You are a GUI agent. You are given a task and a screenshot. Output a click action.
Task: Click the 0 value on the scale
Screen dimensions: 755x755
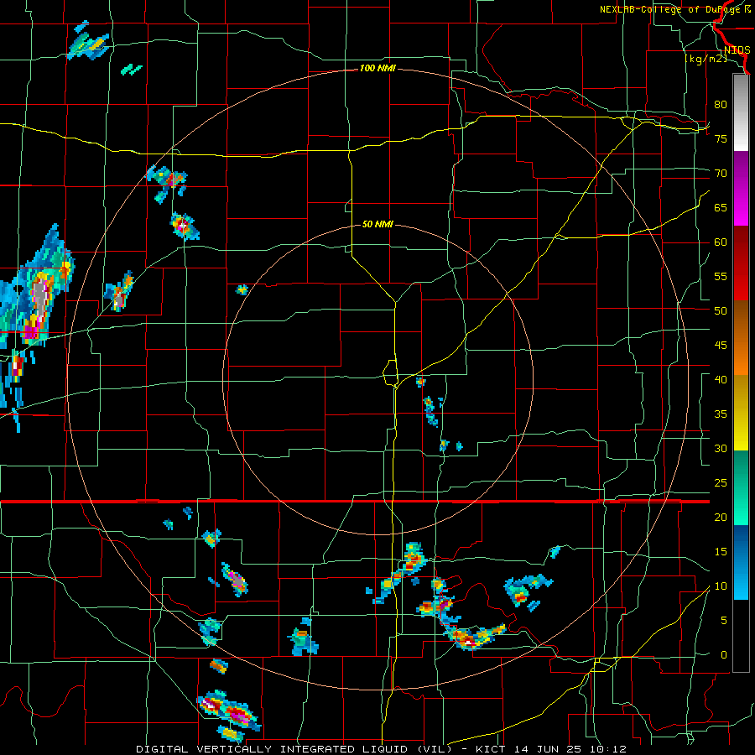click(724, 655)
